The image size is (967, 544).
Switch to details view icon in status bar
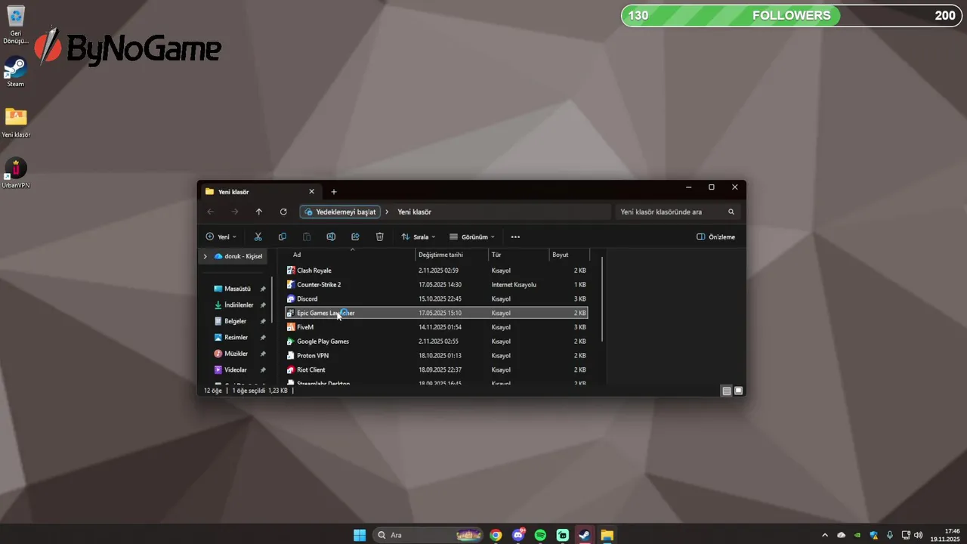click(x=727, y=391)
